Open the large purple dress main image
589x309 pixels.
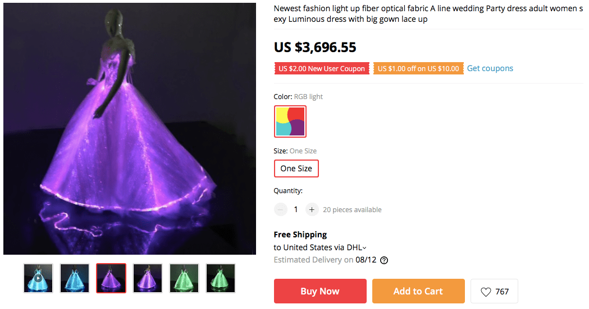click(130, 129)
